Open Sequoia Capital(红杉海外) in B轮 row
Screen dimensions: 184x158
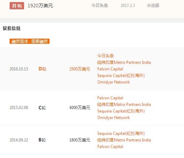point(121,134)
